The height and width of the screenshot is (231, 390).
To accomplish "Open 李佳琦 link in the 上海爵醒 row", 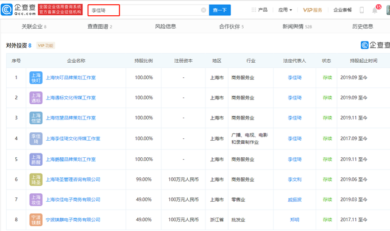I will pos(294,160).
